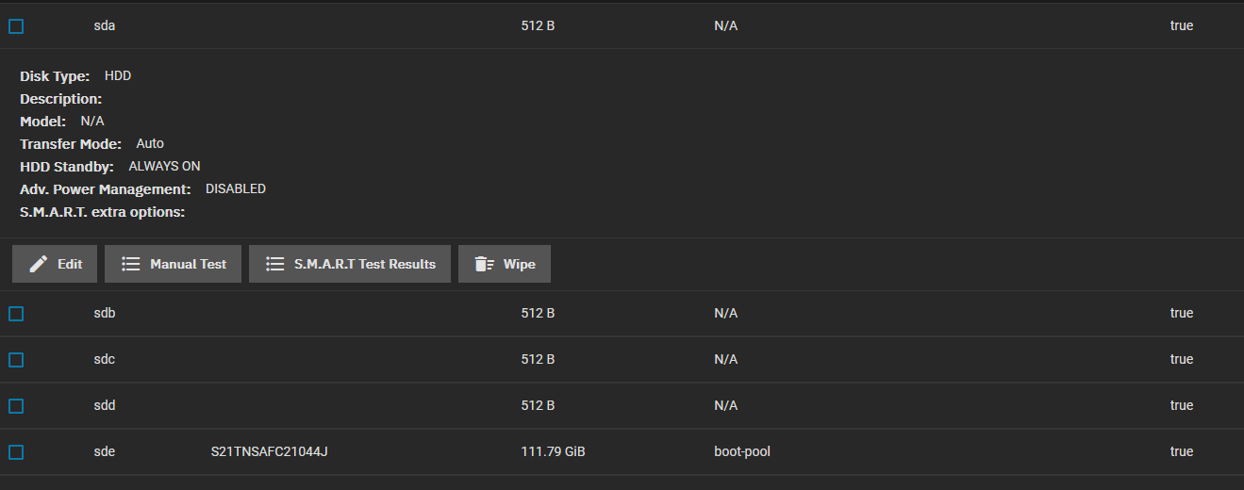This screenshot has width=1244, height=490.
Task: Click serial number S21TNSAFC21044J
Action: pyautogui.click(x=269, y=451)
